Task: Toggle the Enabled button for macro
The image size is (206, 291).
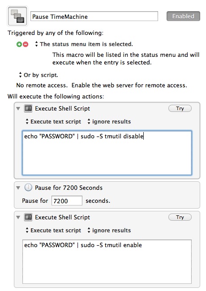Action: [183, 16]
